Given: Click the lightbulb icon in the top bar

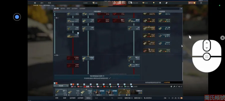Looking at the screenshot, I should click(x=153, y=3).
